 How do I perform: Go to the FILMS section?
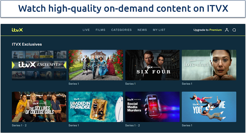point(100,30)
